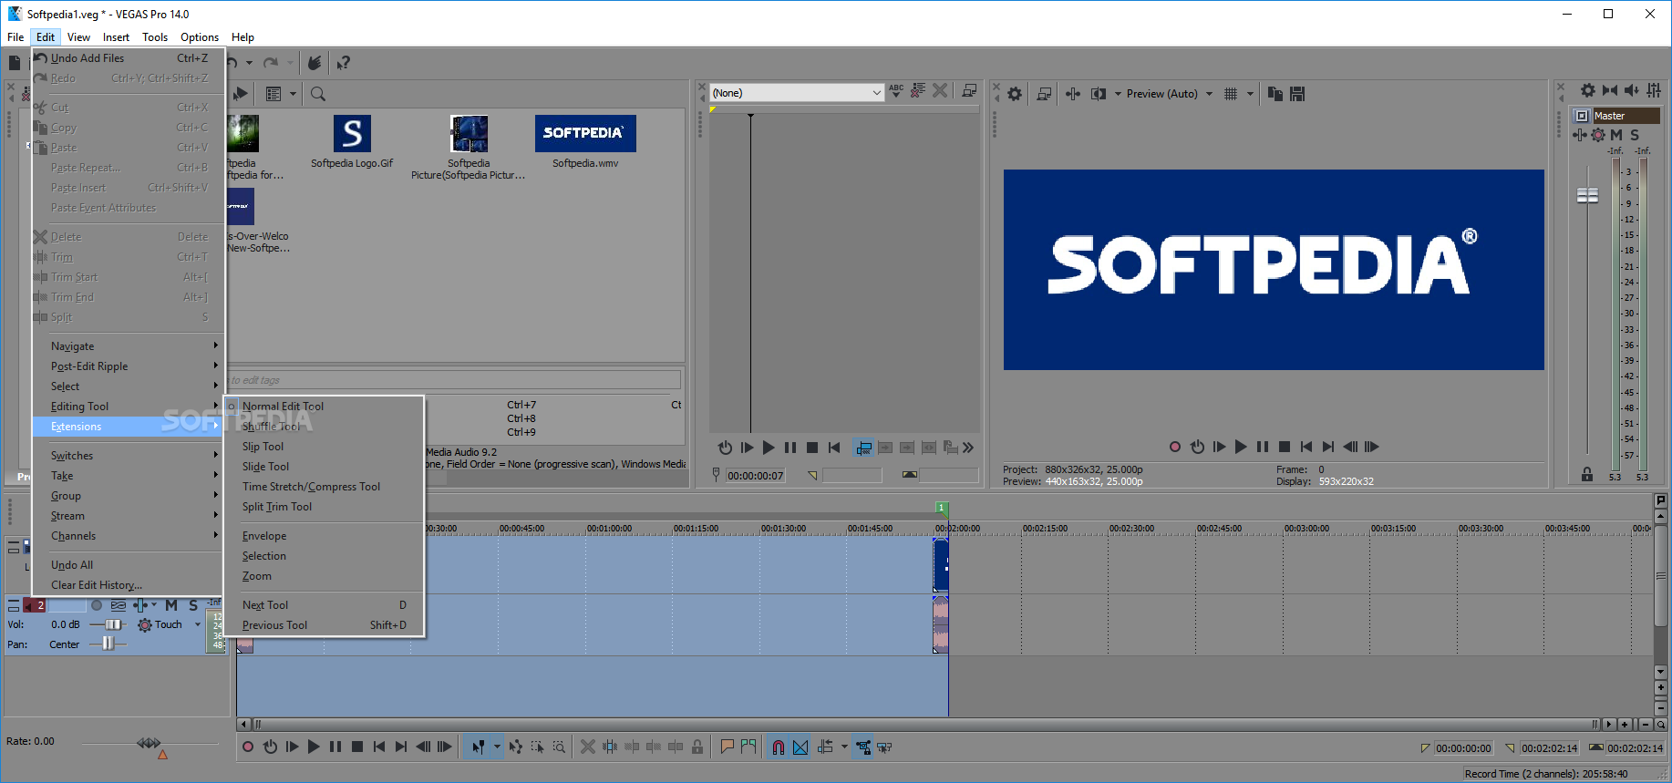Toggle trimmer Enable Timeline Overwrite icon
Image resolution: width=1672 pixels, height=783 pixels.
[863, 448]
